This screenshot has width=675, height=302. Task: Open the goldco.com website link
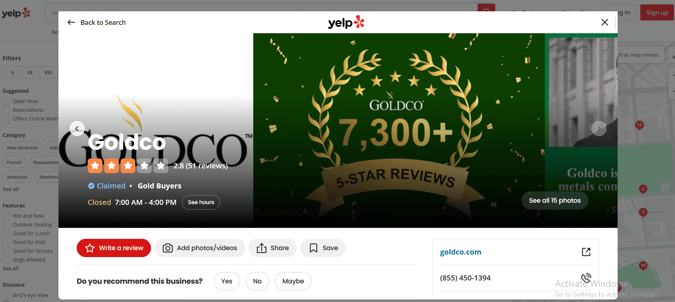tap(460, 252)
